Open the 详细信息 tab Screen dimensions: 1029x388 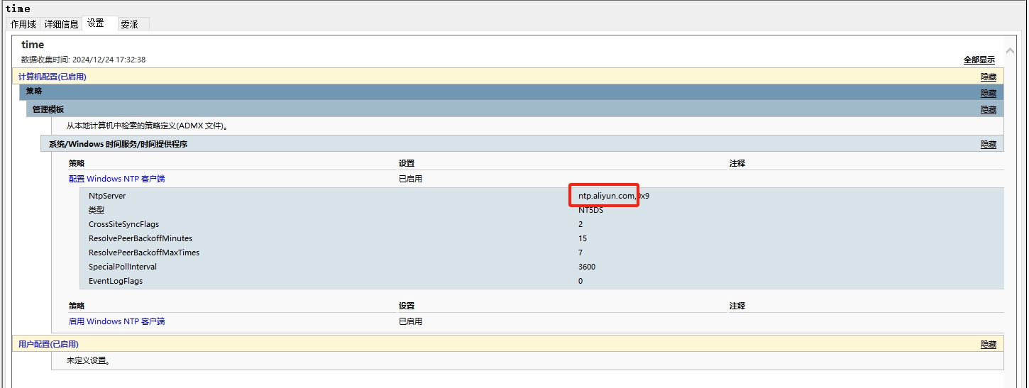pos(62,24)
